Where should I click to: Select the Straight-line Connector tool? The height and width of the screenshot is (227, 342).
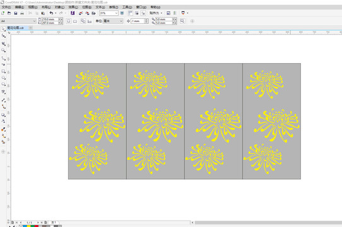(x=3, y=107)
